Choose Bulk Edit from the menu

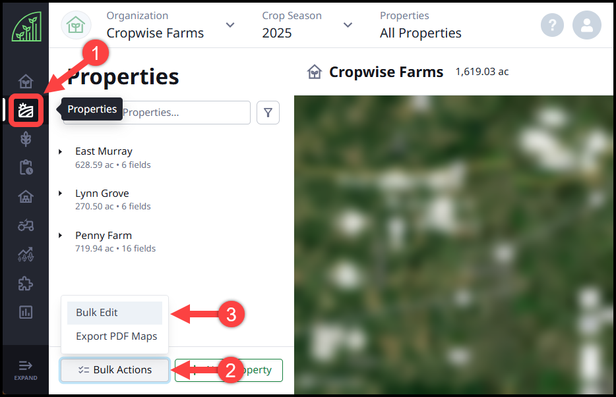(x=115, y=313)
